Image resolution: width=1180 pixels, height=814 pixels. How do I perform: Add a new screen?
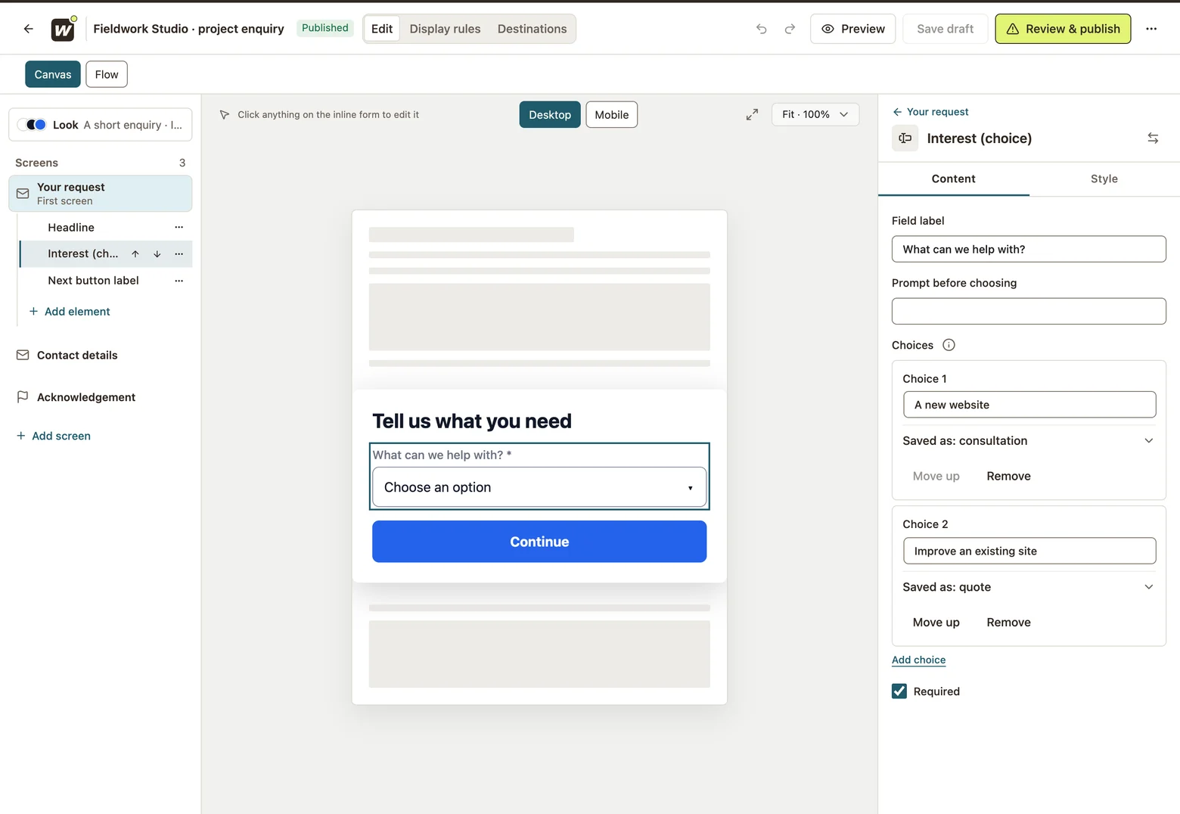tap(54, 437)
